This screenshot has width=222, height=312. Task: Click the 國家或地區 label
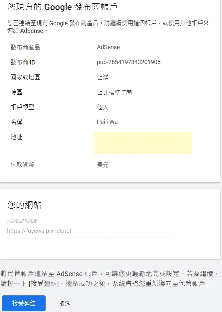(25, 77)
